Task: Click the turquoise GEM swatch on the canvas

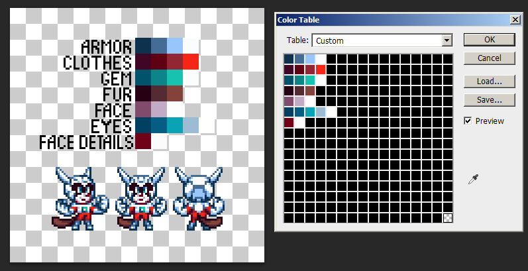Action: (175, 78)
